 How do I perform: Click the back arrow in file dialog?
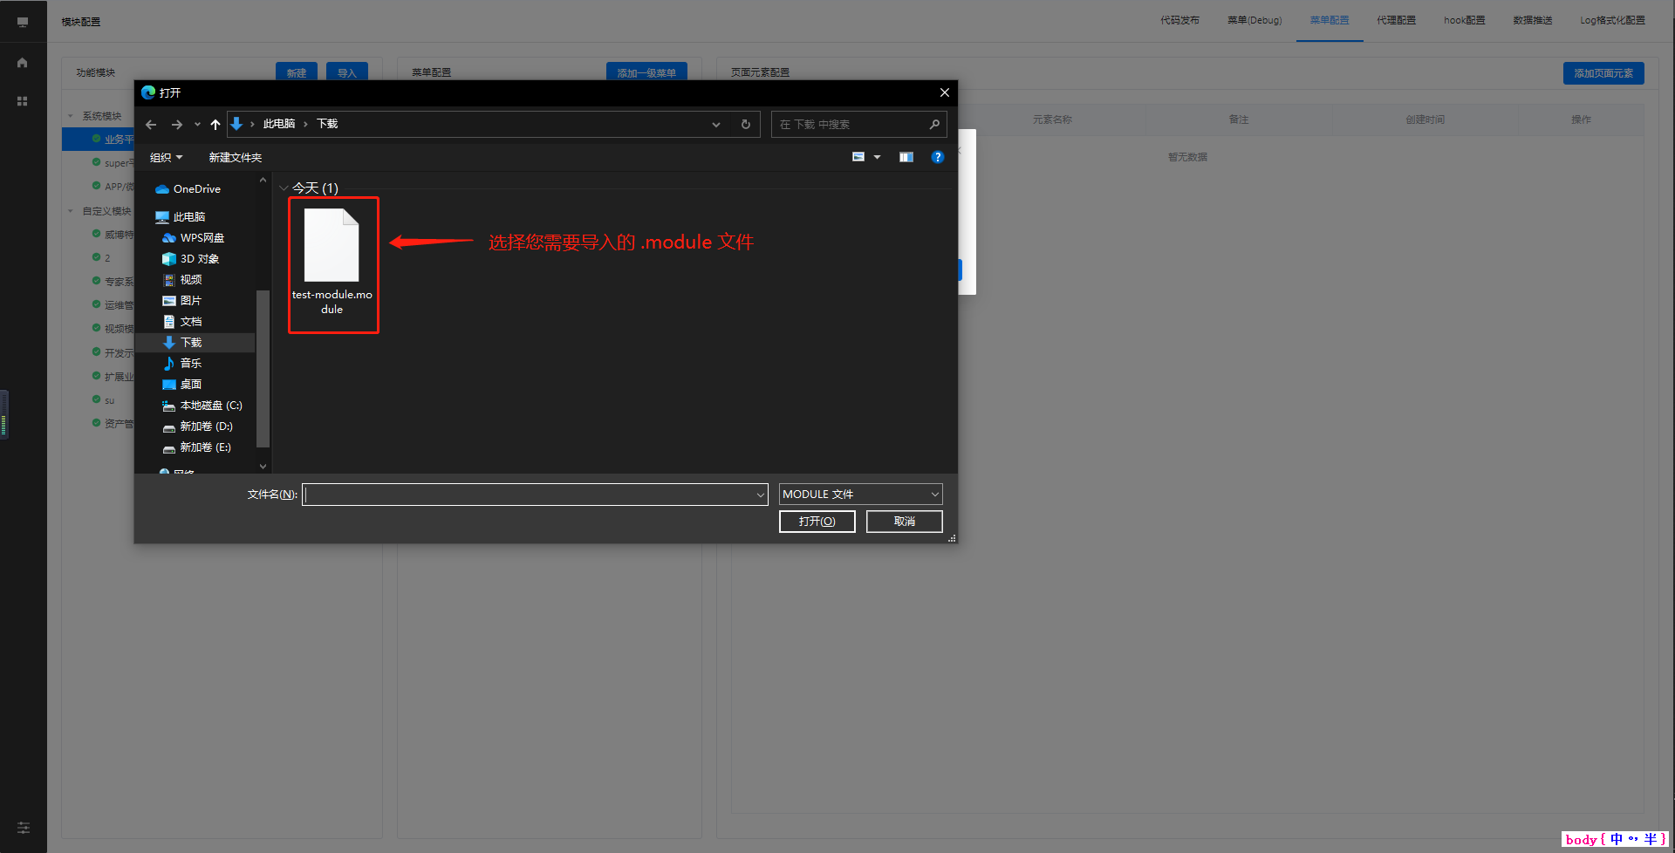tap(151, 125)
